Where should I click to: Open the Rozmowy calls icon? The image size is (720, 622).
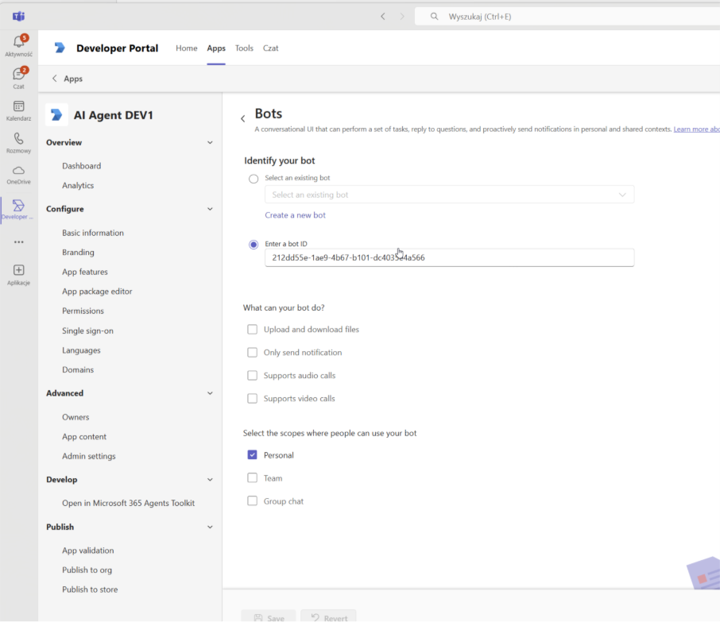coord(18,139)
